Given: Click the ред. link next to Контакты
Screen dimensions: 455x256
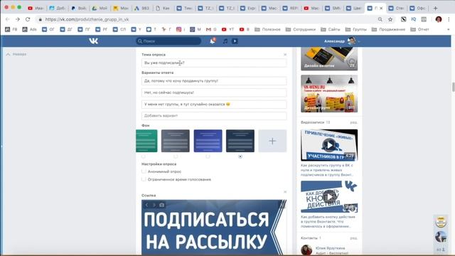Looking at the screenshot, I should point(353,238).
